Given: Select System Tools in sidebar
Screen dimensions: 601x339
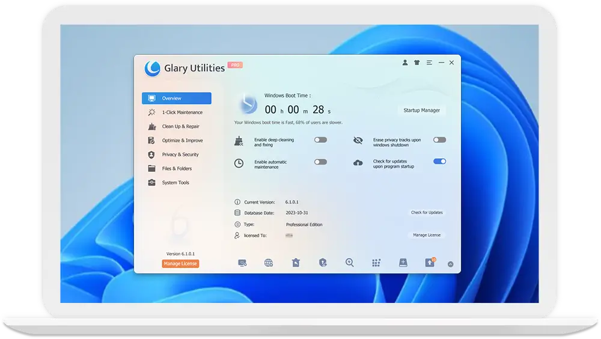Looking at the screenshot, I should point(176,183).
